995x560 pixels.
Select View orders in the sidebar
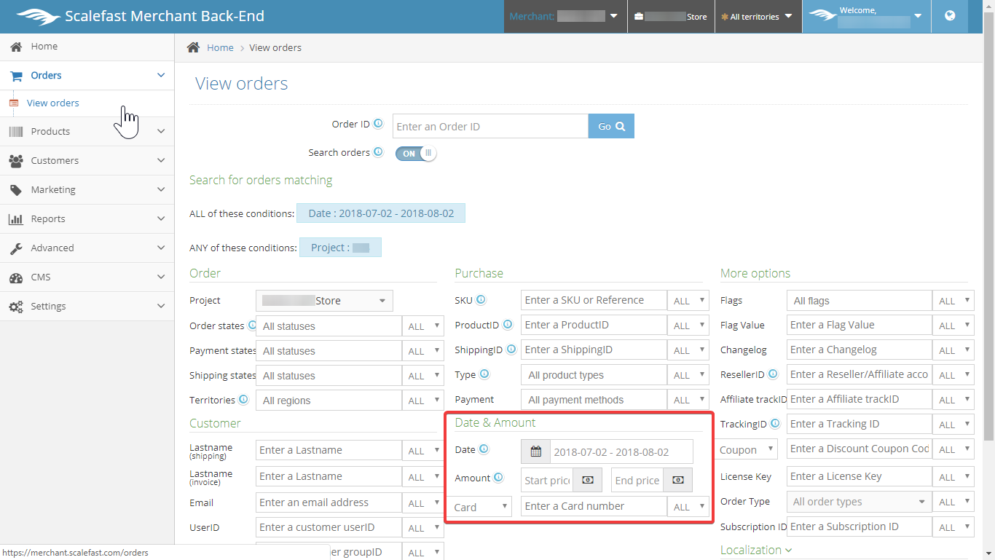coord(53,103)
